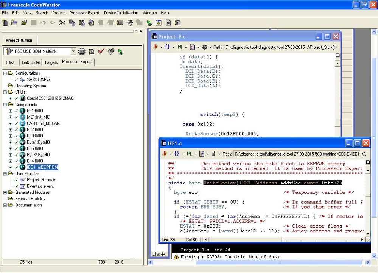Viewport: 378px width, 273px height.
Task: Click the Debug green bug icon in project panel
Action: pos(121,51)
